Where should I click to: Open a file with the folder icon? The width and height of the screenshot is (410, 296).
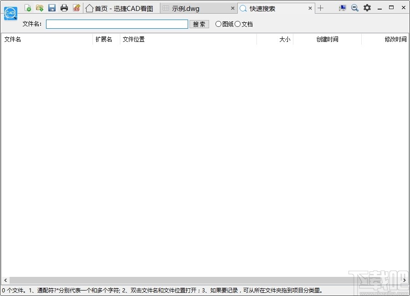40,8
